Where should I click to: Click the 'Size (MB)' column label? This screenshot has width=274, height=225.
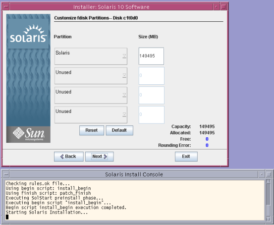pyautogui.click(x=148, y=37)
